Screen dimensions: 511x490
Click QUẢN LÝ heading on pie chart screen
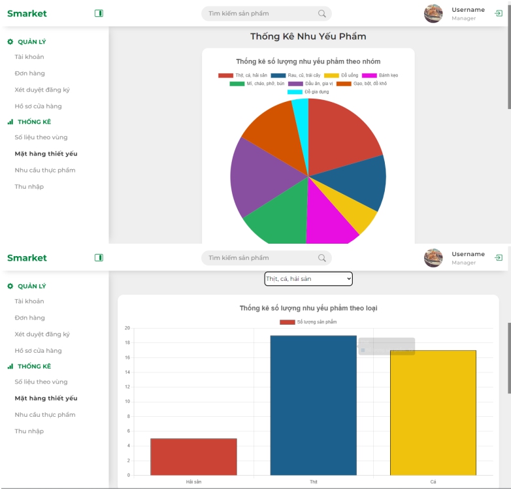[x=32, y=42]
